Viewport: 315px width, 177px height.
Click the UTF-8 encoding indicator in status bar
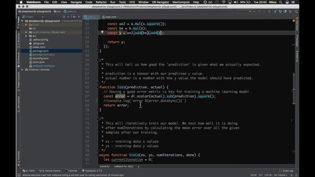point(268,175)
